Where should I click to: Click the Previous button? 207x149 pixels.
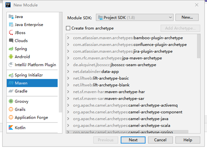tap(106, 140)
